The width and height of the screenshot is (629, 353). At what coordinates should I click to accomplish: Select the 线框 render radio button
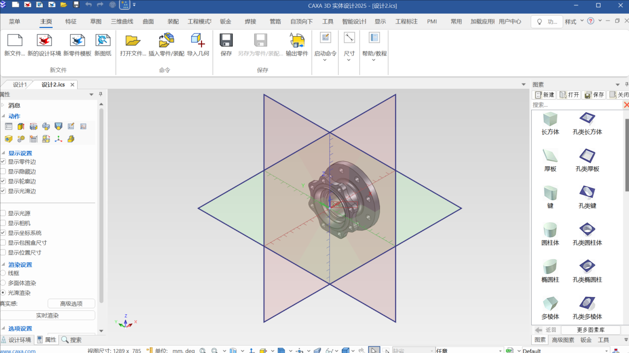[3, 273]
